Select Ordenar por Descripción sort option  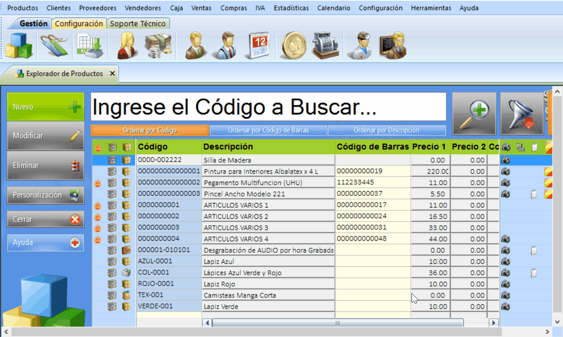coord(387,130)
